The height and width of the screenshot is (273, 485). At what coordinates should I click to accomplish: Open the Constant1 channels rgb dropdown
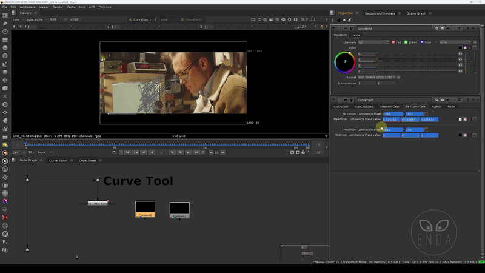(373, 42)
